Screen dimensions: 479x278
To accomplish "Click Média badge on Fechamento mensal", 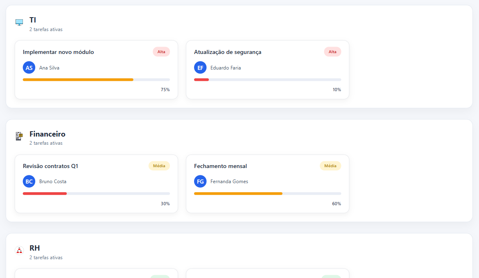I will tap(330, 166).
